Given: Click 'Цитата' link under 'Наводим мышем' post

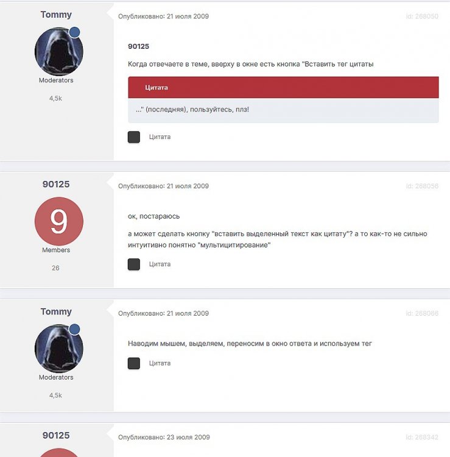Looking at the screenshot, I should (160, 363).
